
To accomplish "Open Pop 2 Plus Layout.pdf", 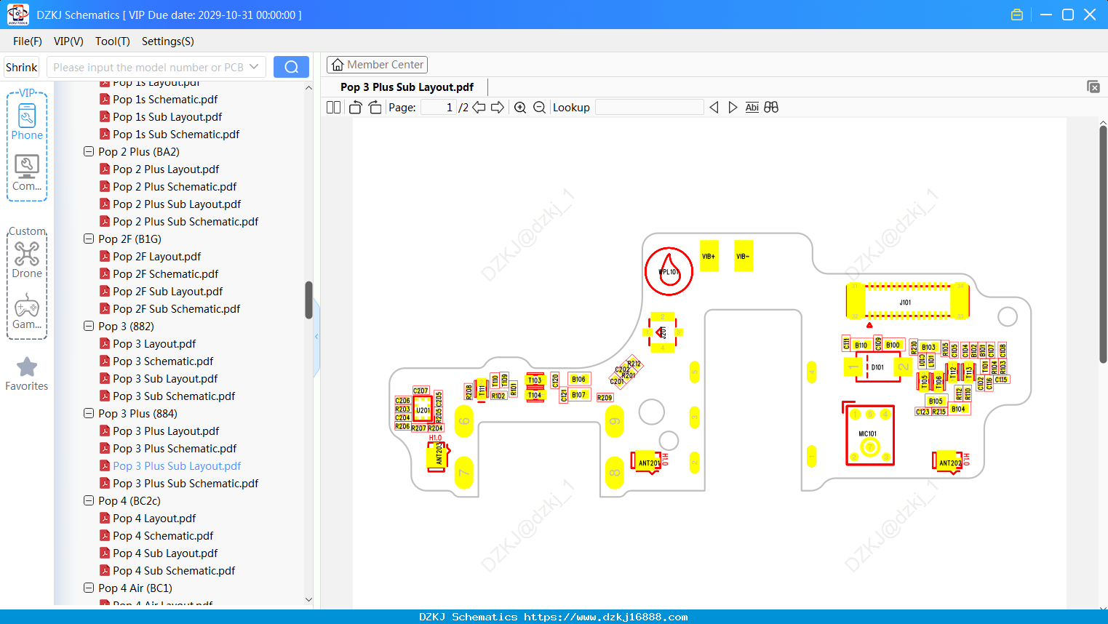I will coord(166,169).
